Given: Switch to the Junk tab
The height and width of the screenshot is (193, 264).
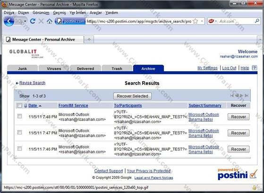Looking at the screenshot, I should click(22, 68).
